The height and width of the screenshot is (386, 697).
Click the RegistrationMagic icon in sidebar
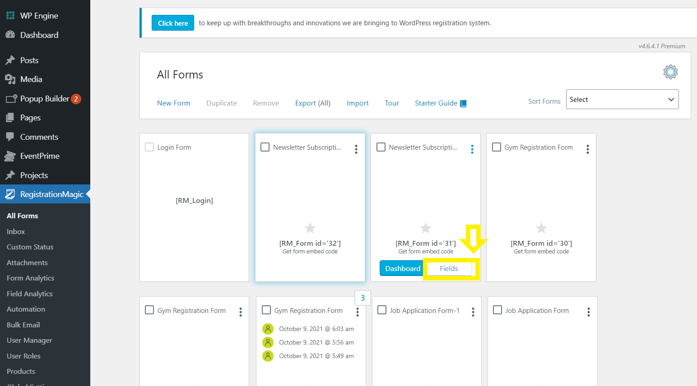pos(10,194)
